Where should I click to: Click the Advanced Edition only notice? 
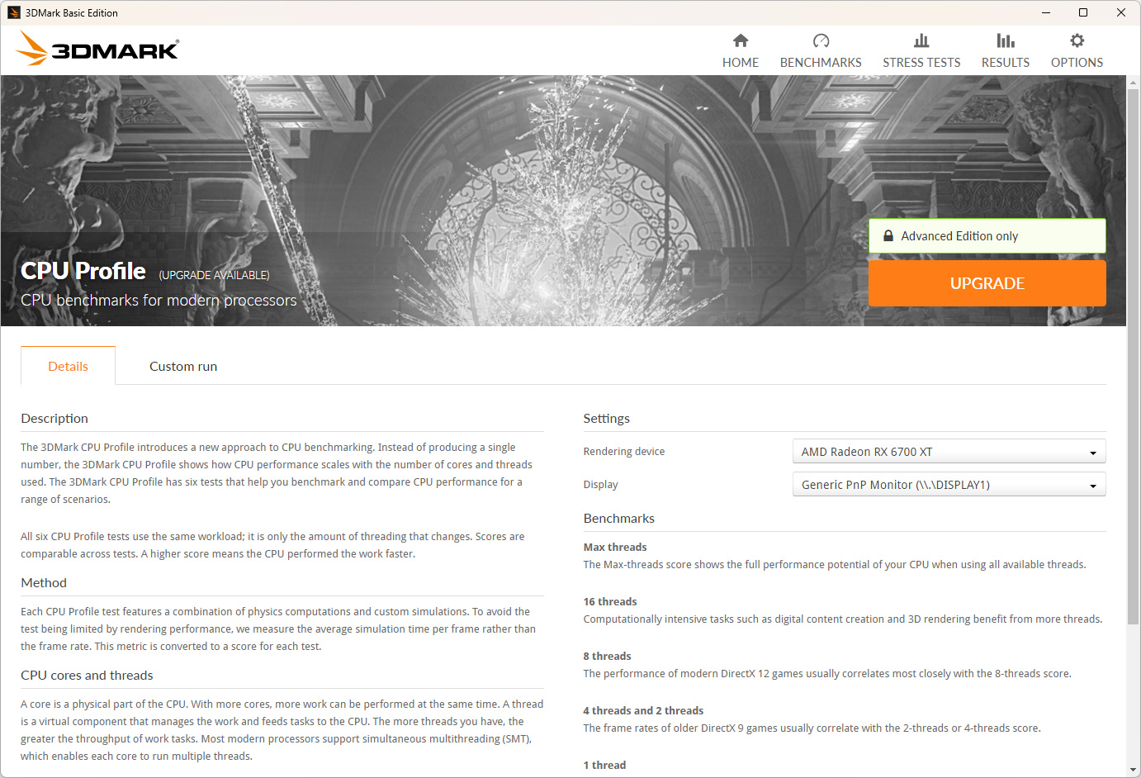coord(987,235)
